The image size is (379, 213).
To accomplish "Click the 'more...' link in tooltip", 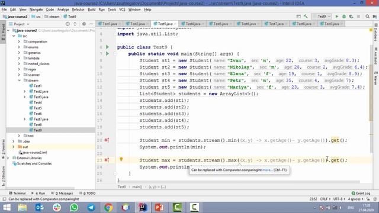I will coord(267,170).
